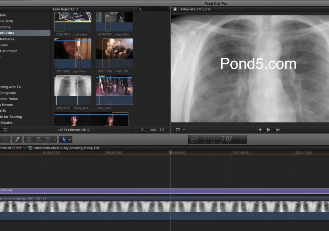Click '_Alternate VO Edits' timeline history breadcrumb
The height and width of the screenshot is (231, 329).
click(x=11, y=148)
